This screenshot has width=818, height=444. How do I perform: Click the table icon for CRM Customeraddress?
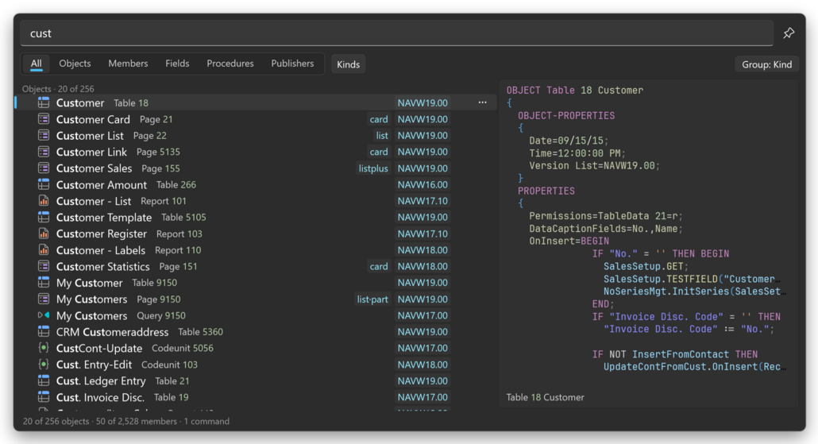coord(44,331)
